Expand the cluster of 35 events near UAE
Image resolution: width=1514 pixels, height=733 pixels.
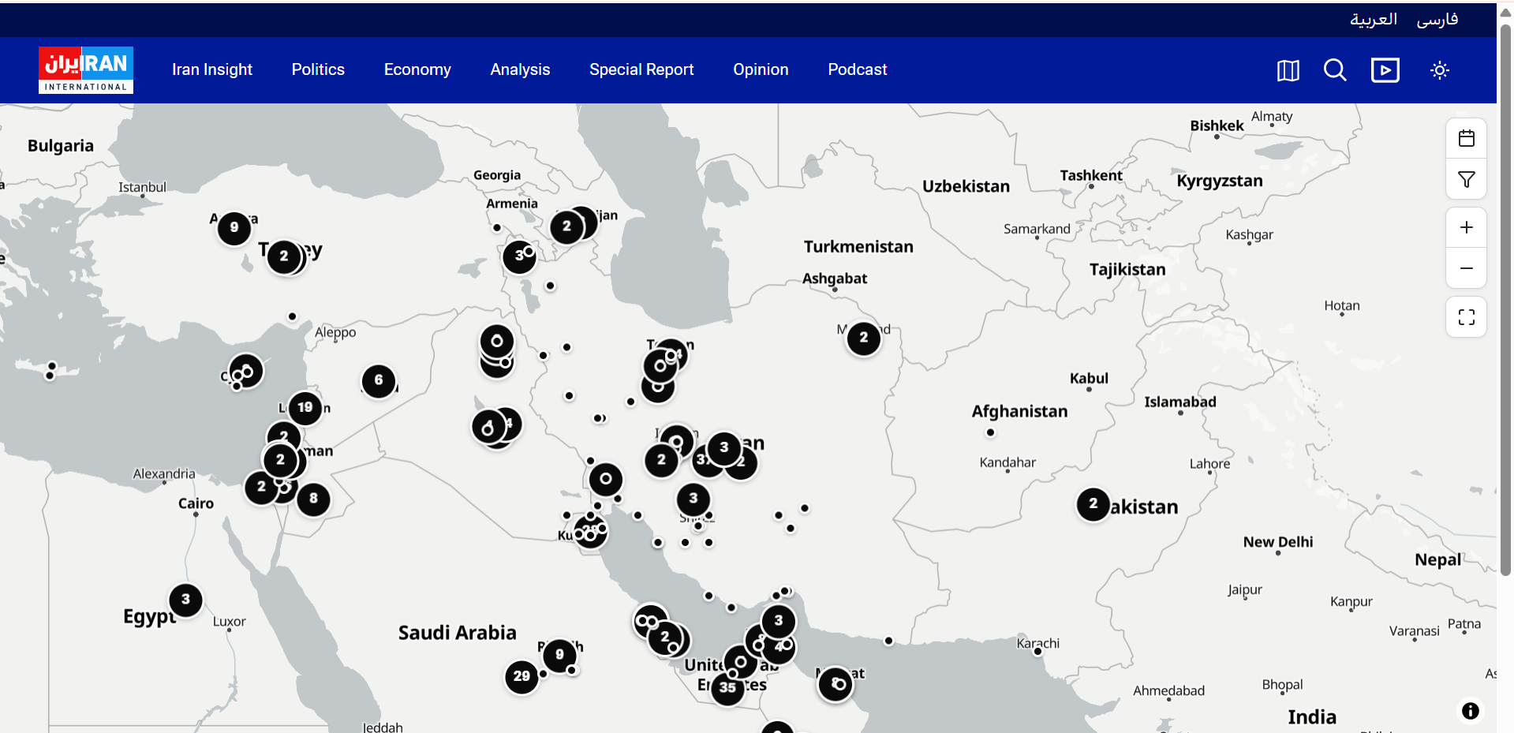click(727, 688)
